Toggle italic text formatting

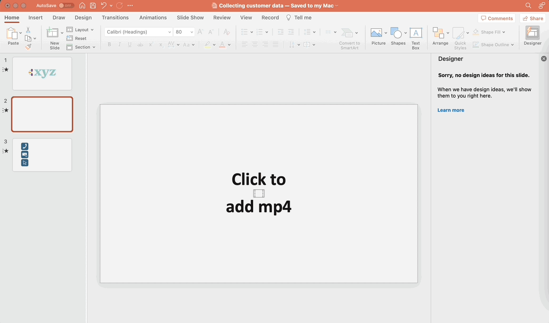[x=119, y=45]
